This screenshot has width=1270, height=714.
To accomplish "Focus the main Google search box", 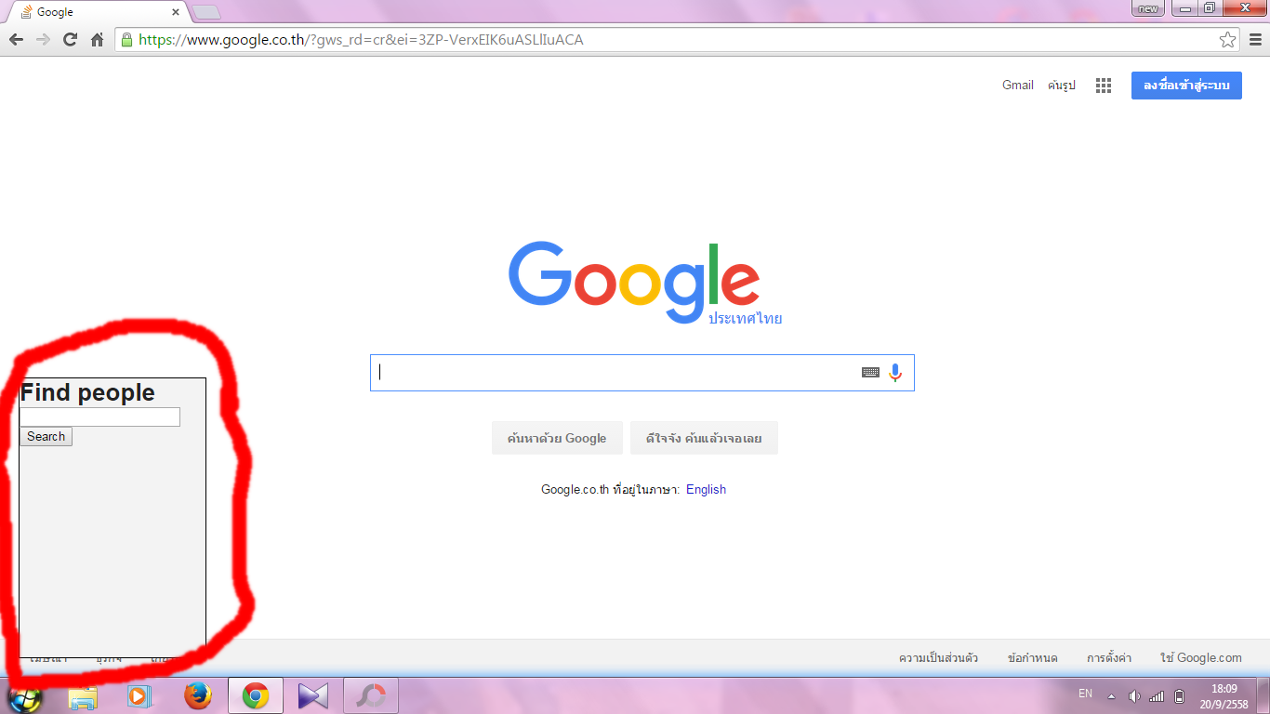I will tap(642, 373).
